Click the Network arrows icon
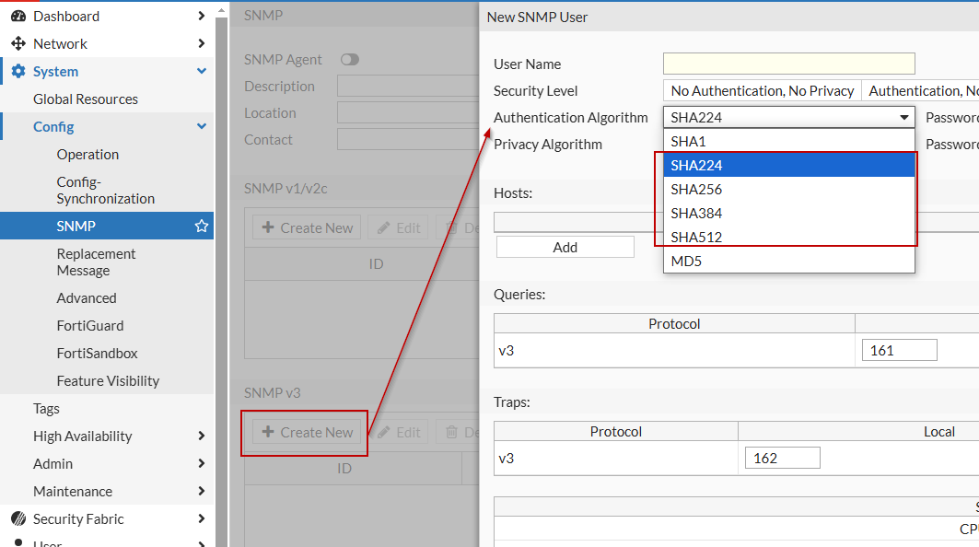Viewport: 979px width, 547px height. 18,43
